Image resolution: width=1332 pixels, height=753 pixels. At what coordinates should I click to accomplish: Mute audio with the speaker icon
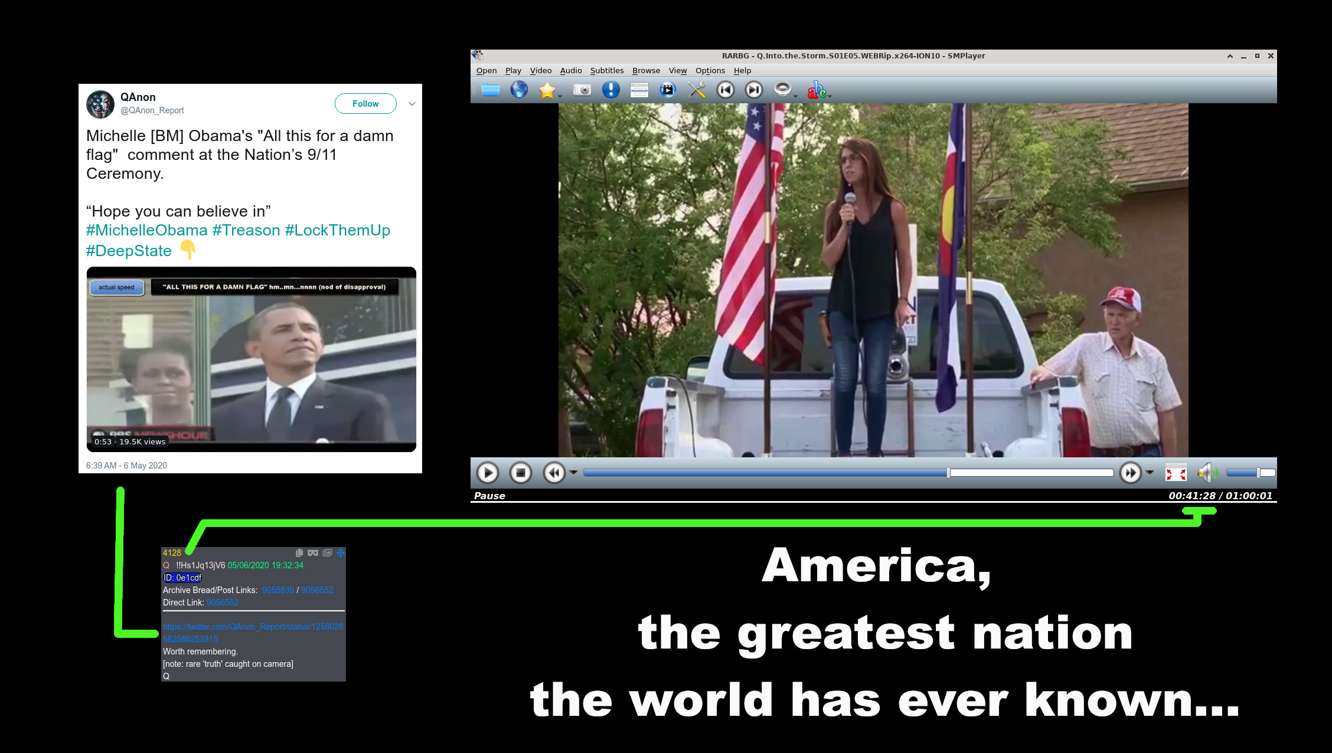point(1207,473)
